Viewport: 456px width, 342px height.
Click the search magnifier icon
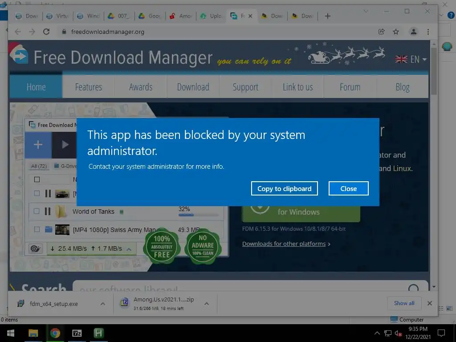pyautogui.click(x=413, y=288)
